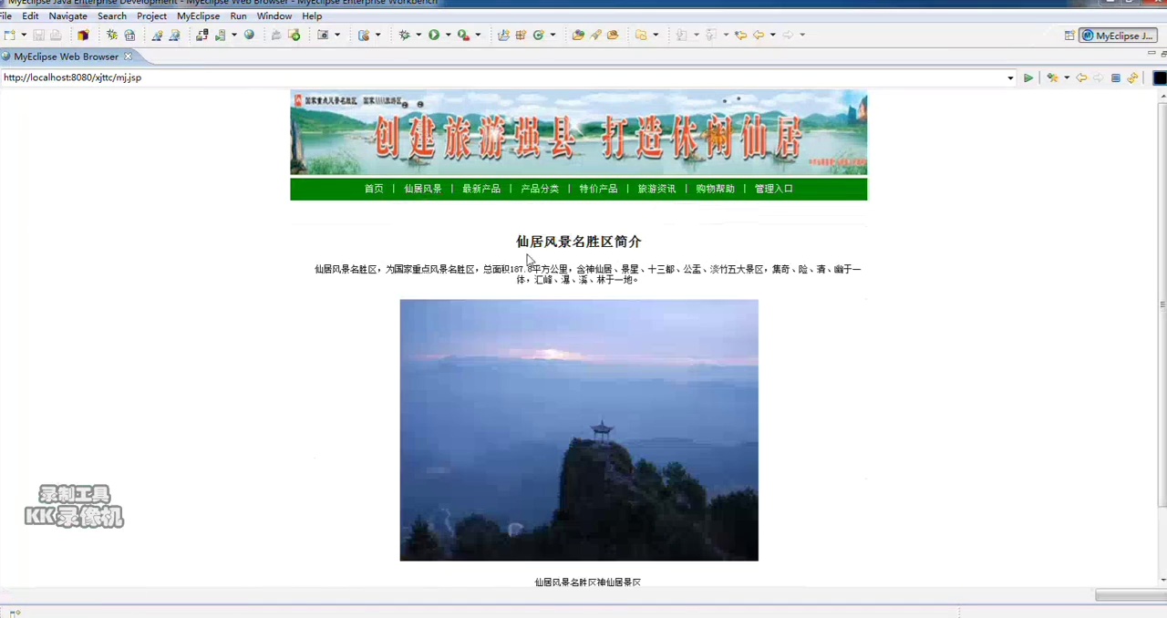Click the browser Back arrow icon
This screenshot has height=618, width=1167.
(x=1081, y=78)
